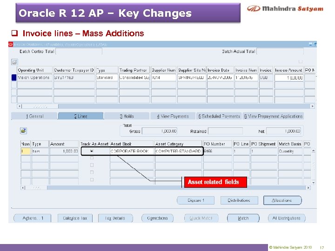Viewport: 335px width, 251px height.
Task: Open 6 View Prepayment Applications tab
Action: coord(273,116)
